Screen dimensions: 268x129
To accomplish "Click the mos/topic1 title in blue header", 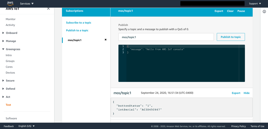I will point(126,11).
